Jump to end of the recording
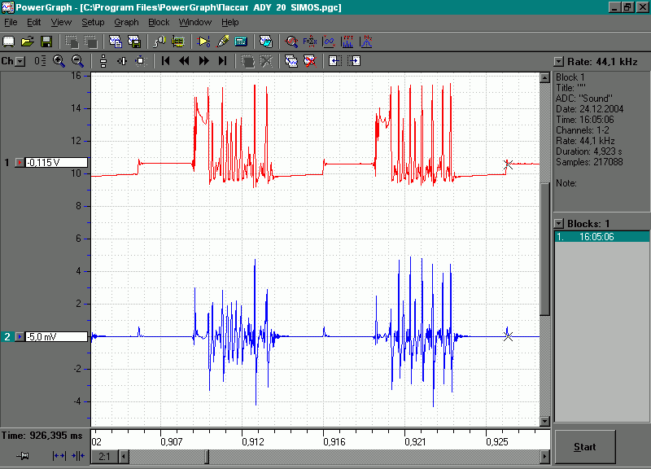This screenshot has height=469, width=651. [222, 61]
